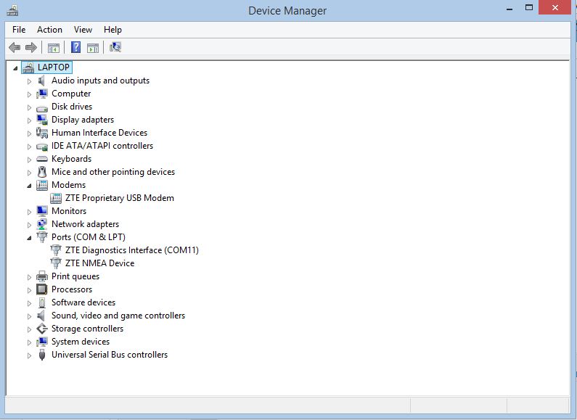The height and width of the screenshot is (420, 577).
Task: Click the Back arrow toolbar button
Action: [14, 48]
